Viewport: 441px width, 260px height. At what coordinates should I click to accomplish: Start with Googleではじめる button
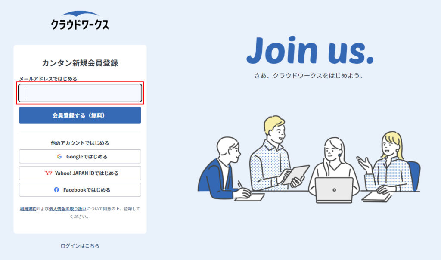(80, 157)
